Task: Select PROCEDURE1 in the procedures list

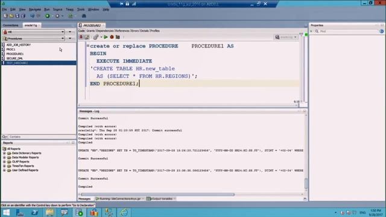Action: [x=14, y=54]
